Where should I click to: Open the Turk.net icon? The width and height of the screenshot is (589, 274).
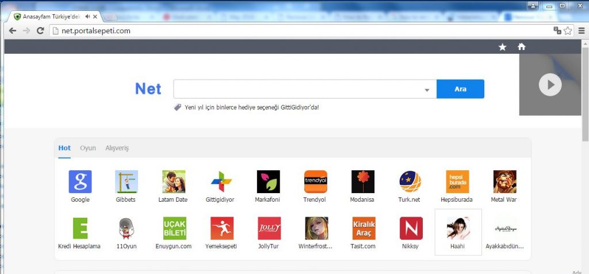[x=410, y=182]
